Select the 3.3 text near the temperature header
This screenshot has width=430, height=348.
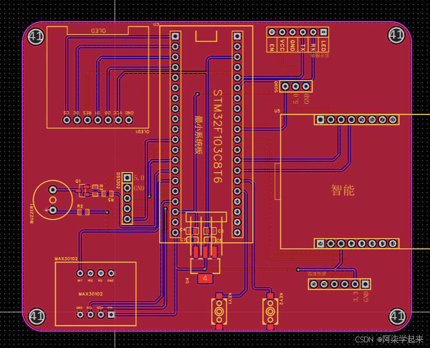click(356, 296)
